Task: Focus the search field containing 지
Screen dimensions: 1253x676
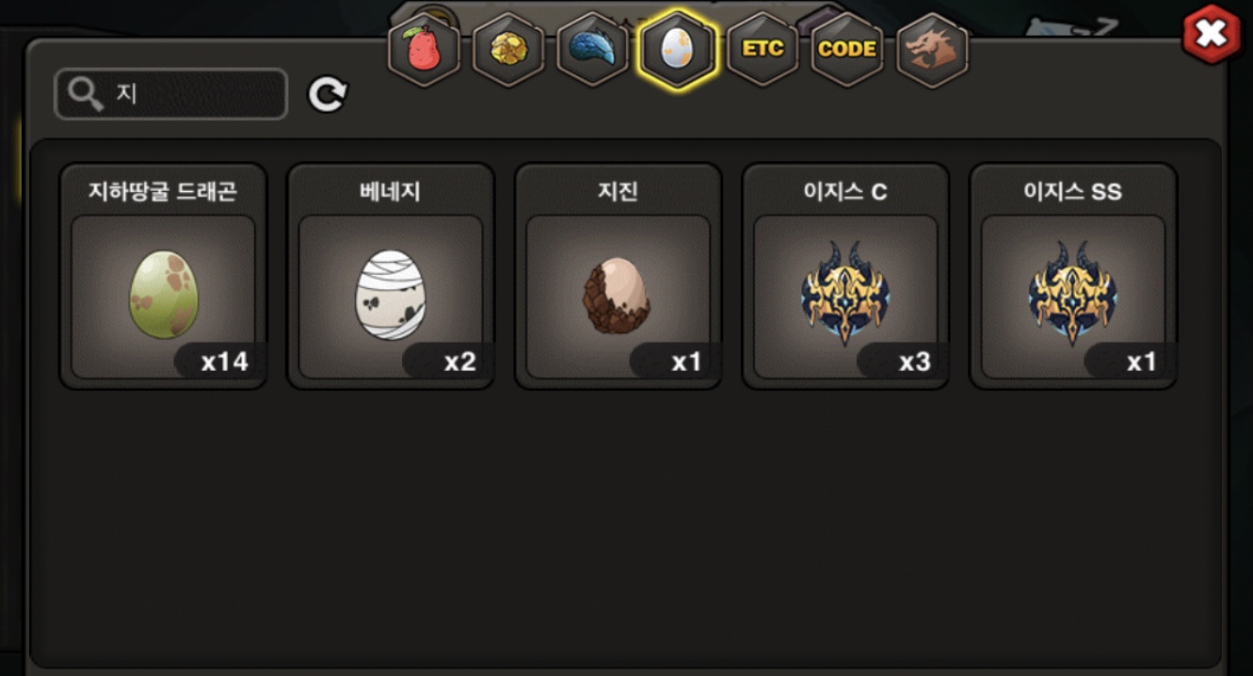Action: (x=170, y=94)
